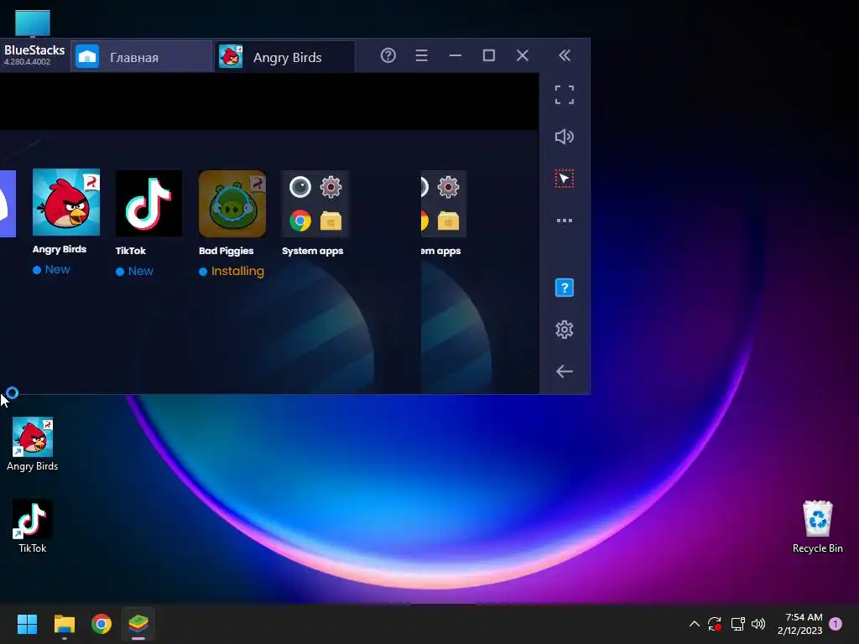Switch to the Angry Birds tab
Screen dimensions: 859x644
(284, 57)
